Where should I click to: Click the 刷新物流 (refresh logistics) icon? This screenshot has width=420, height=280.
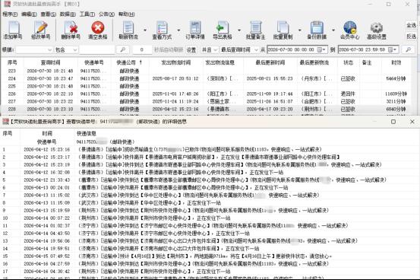click(x=128, y=30)
